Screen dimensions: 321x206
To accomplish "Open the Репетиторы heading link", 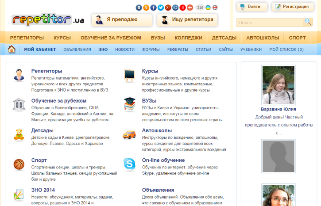I will click(x=46, y=71).
